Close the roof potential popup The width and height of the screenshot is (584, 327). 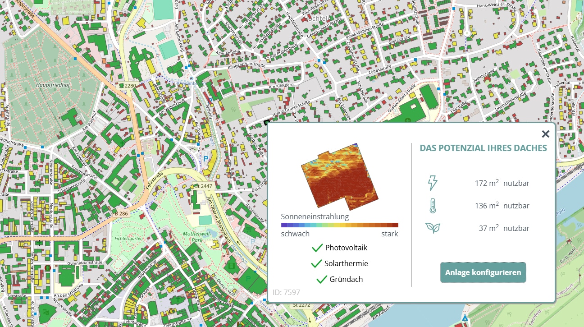(x=545, y=134)
